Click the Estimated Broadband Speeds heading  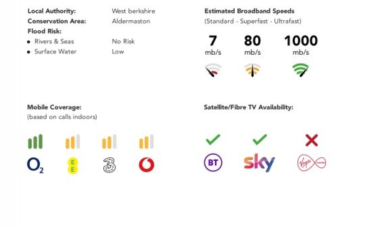coord(249,11)
